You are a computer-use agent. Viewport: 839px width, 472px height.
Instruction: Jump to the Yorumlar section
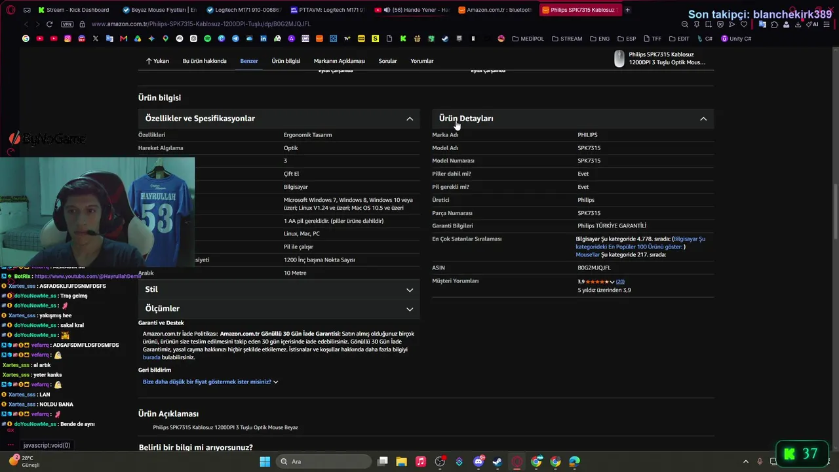click(x=422, y=61)
